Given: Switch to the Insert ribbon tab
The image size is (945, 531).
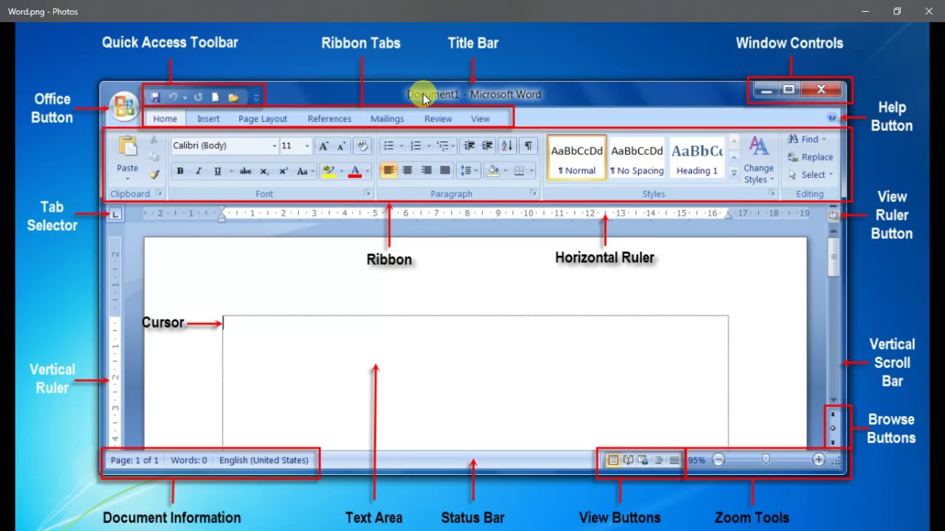Looking at the screenshot, I should [x=207, y=118].
